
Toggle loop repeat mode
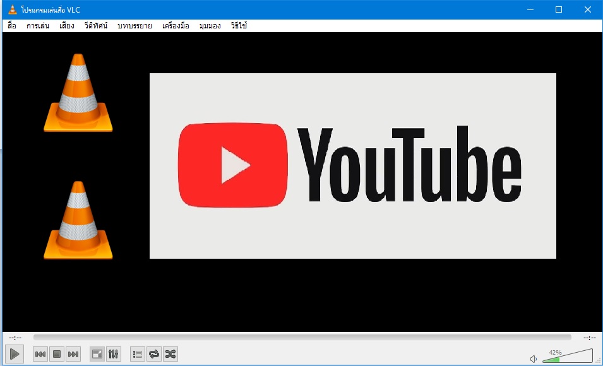click(154, 354)
